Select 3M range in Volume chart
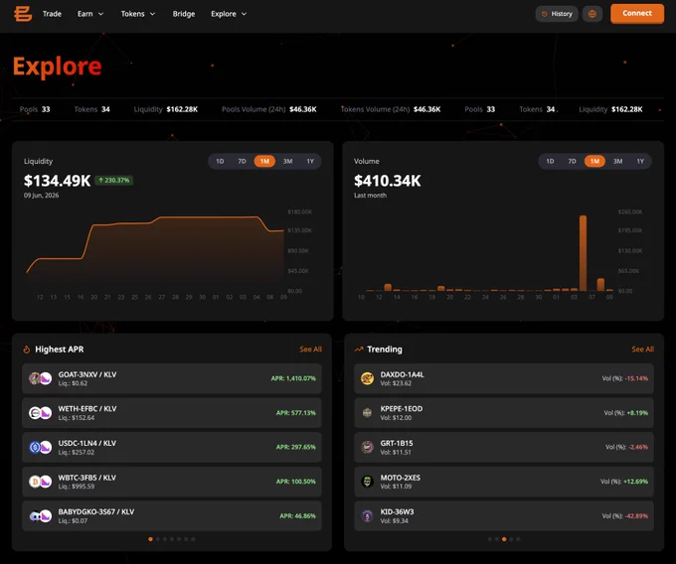The height and width of the screenshot is (564, 676). click(617, 161)
